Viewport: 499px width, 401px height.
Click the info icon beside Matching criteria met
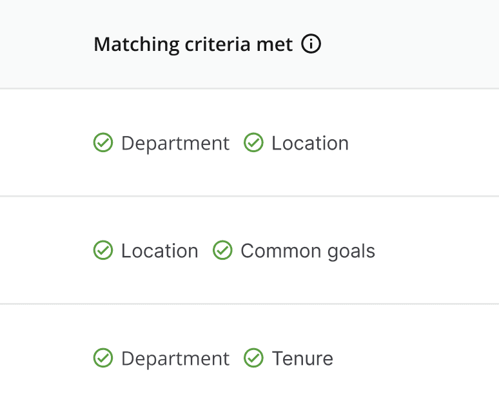coord(311,44)
